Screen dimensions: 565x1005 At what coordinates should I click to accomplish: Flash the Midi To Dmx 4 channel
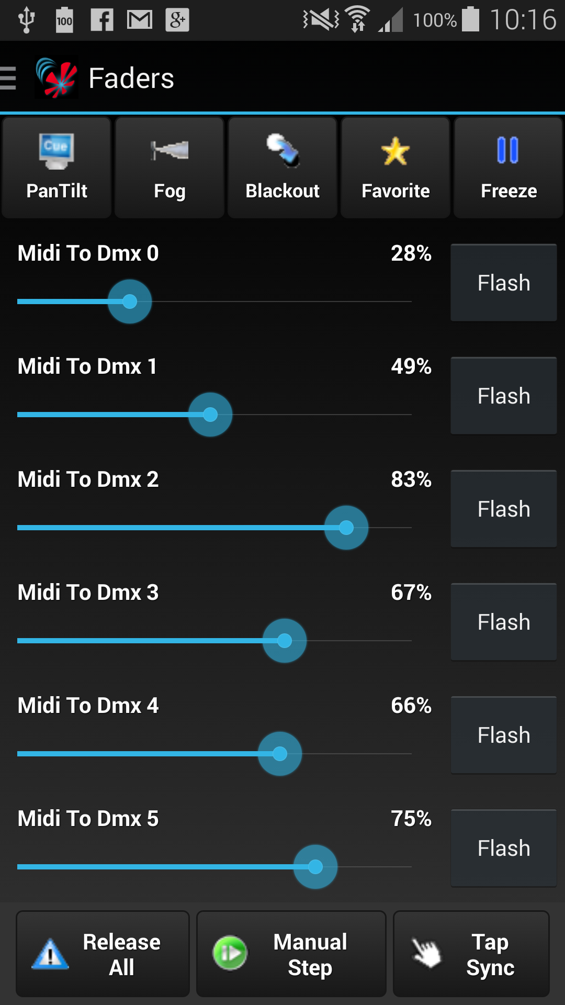tap(503, 735)
